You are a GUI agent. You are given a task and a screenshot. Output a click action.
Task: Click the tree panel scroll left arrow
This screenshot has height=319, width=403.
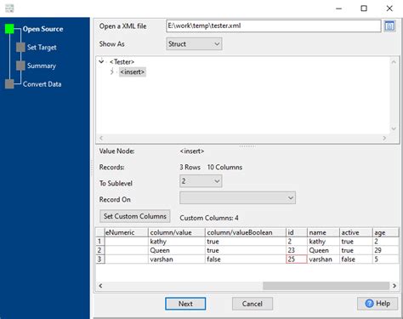coord(101,138)
